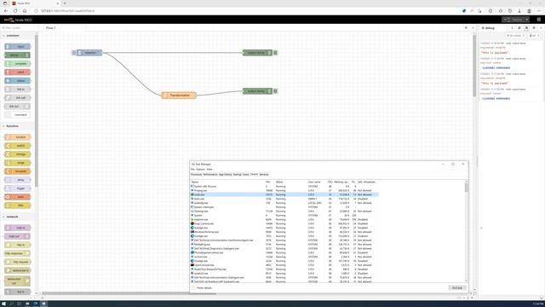Viewport: 545px width, 307px height.
Task: Switch to Task Manager Performance tab
Action: pos(210,174)
